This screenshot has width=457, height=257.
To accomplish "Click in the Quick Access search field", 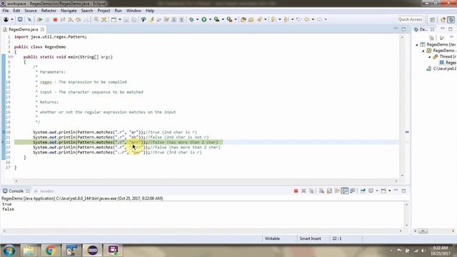I will tap(410, 19).
